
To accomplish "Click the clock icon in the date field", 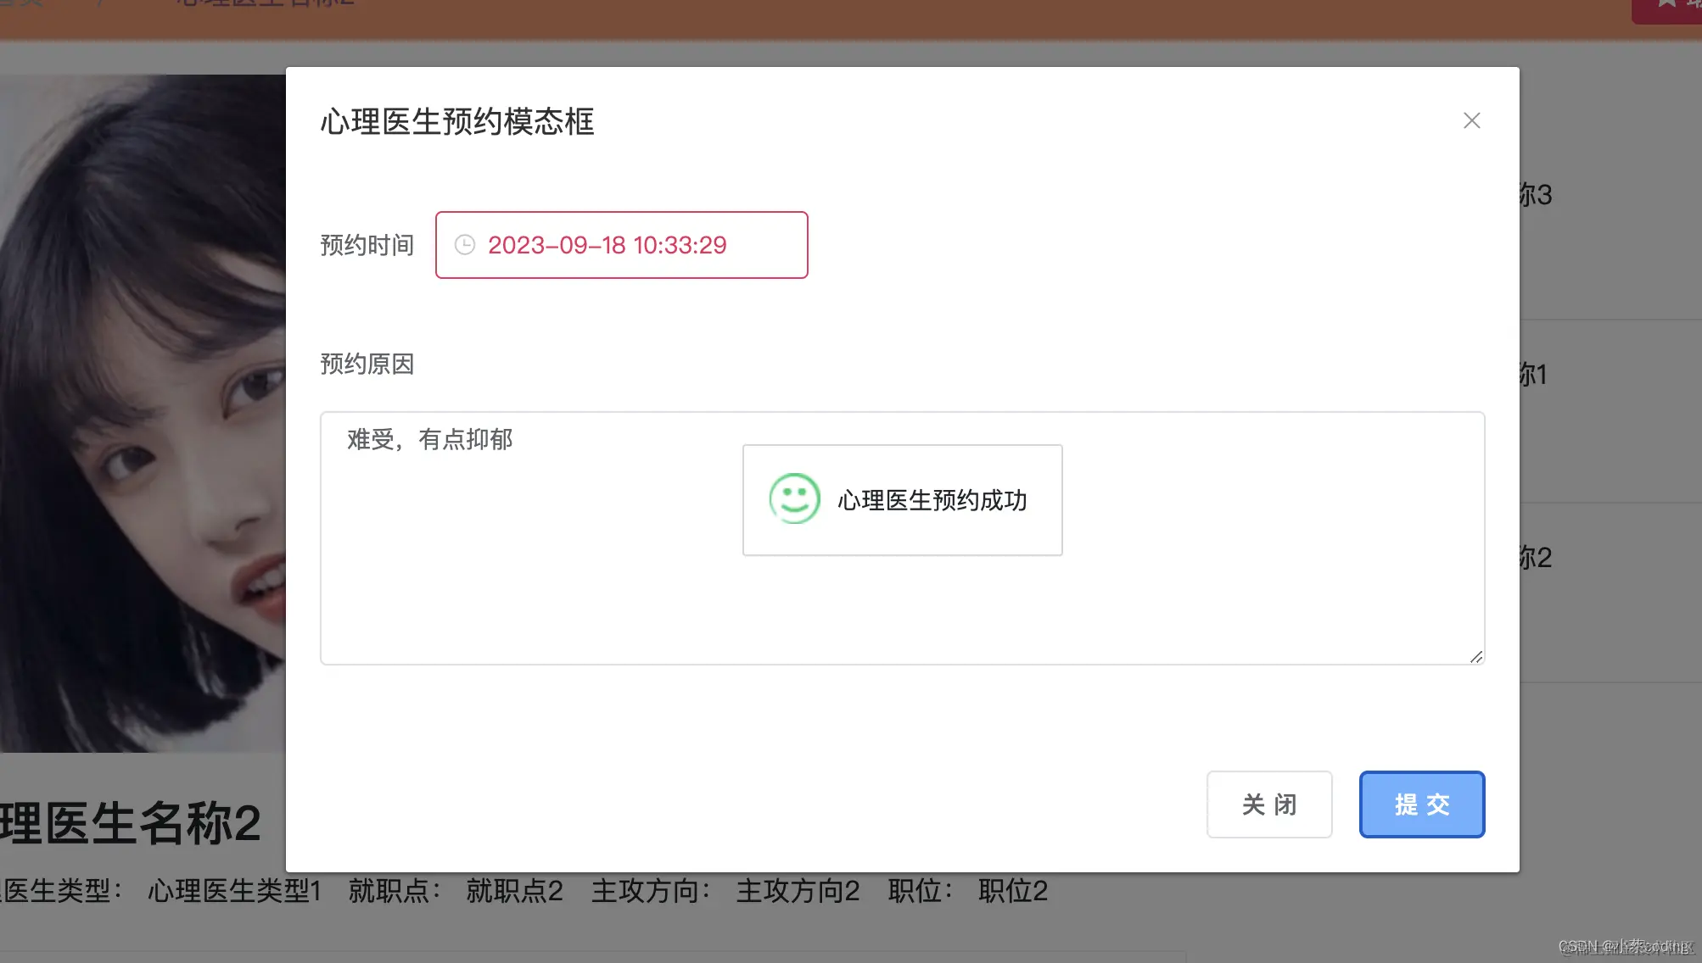I will (465, 245).
